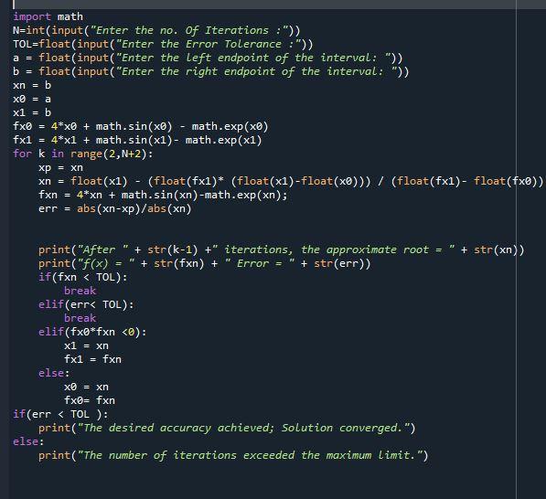Click the indented 'else:' inside the loop
The width and height of the screenshot is (546, 499).
point(54,374)
